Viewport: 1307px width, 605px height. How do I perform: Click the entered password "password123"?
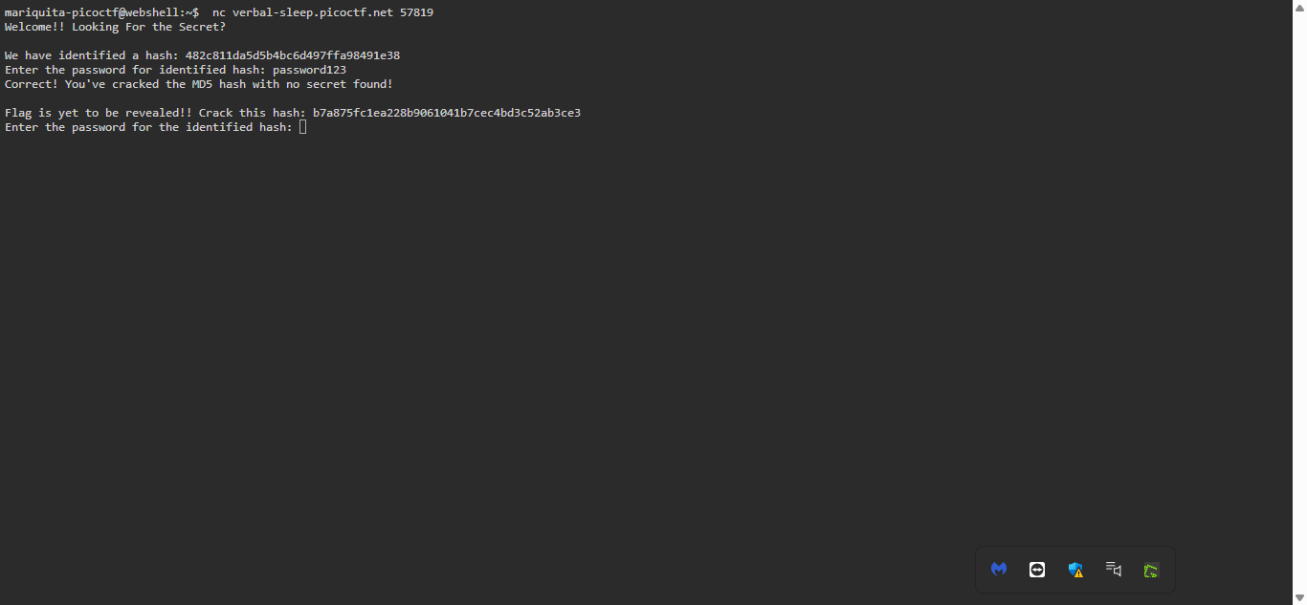(x=309, y=70)
